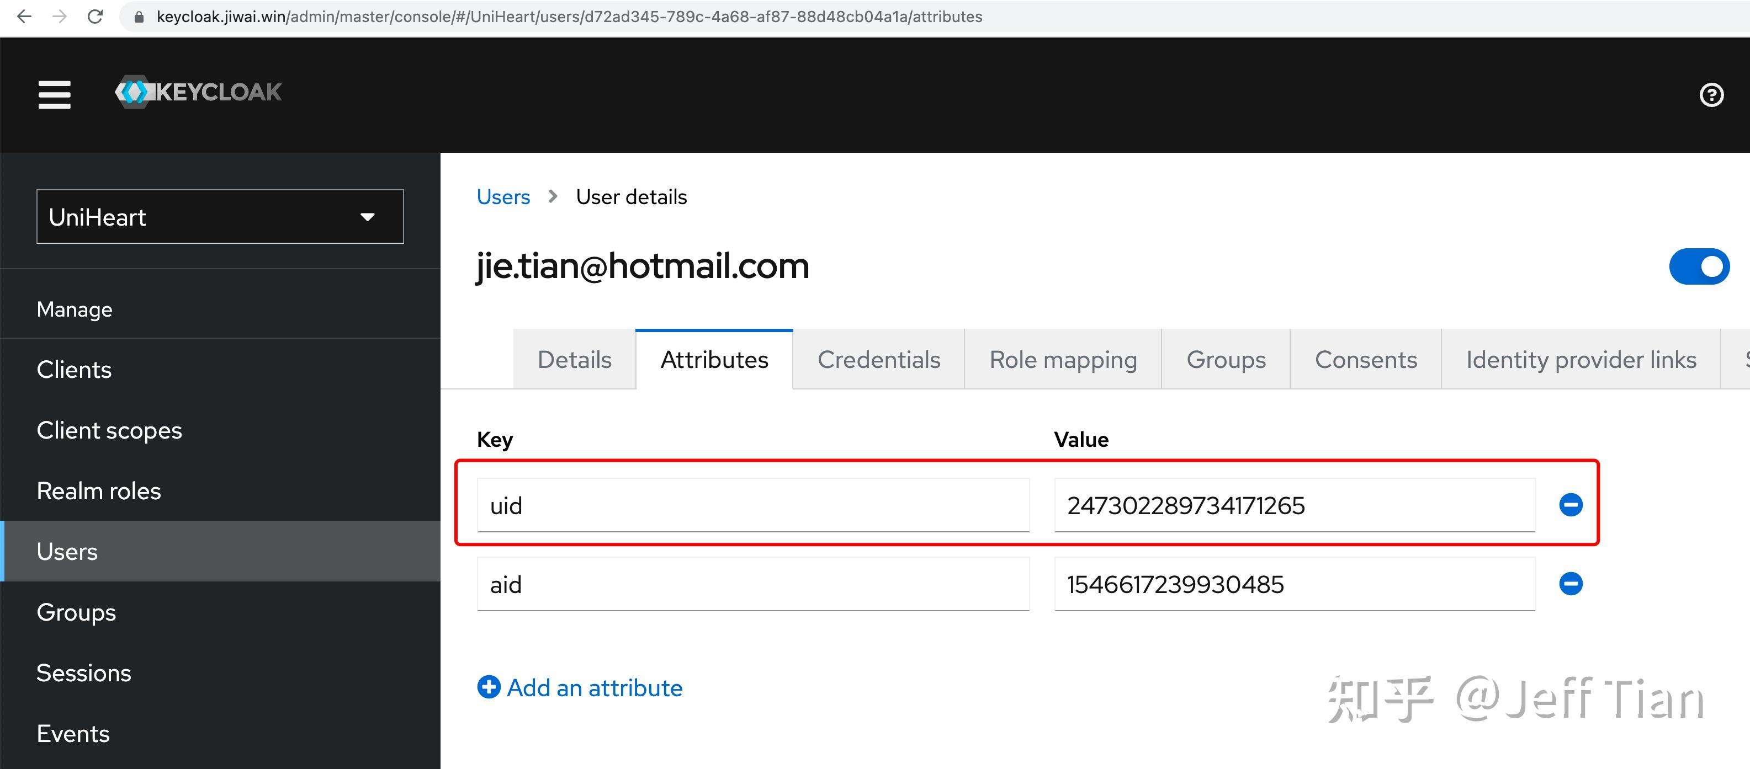Open the help question mark icon
This screenshot has width=1750, height=769.
point(1711,94)
